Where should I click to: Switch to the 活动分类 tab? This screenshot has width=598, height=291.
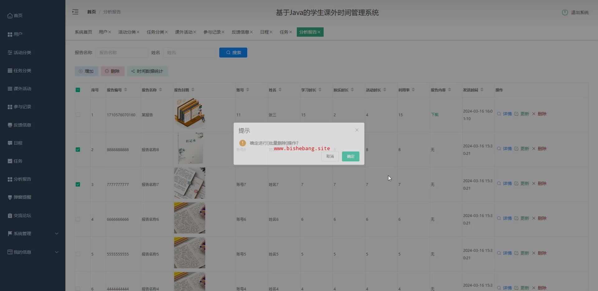coord(127,32)
